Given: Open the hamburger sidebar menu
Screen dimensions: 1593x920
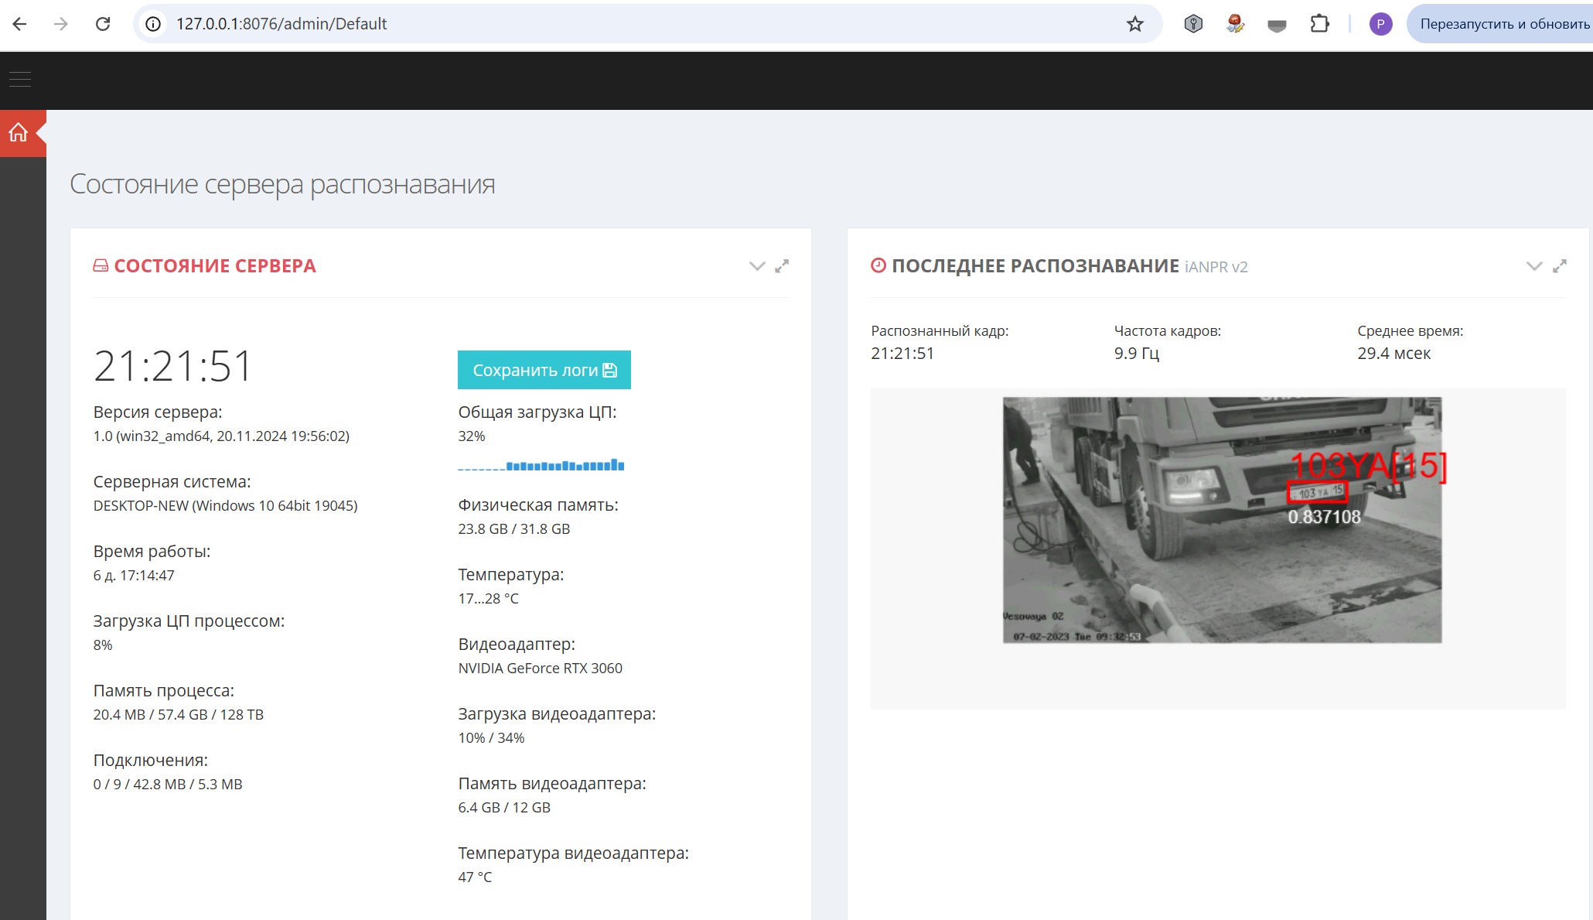Looking at the screenshot, I should pyautogui.click(x=20, y=79).
